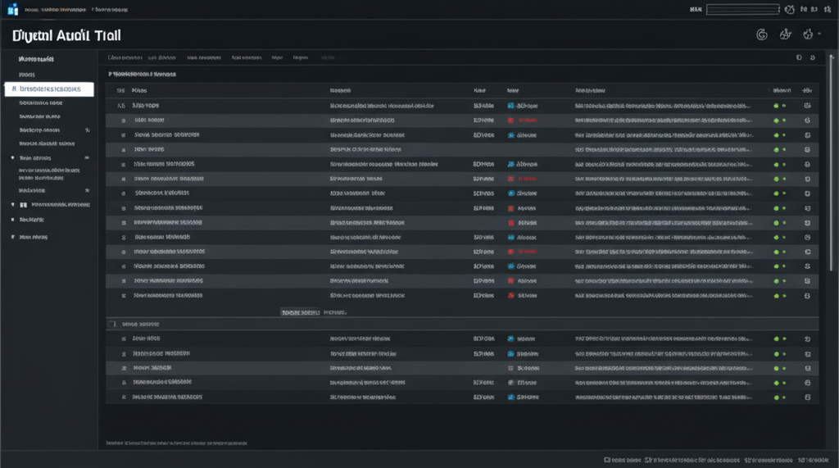Click the leftmost small icon above the table's right edge
The width and height of the screenshot is (839, 468).
coord(800,58)
